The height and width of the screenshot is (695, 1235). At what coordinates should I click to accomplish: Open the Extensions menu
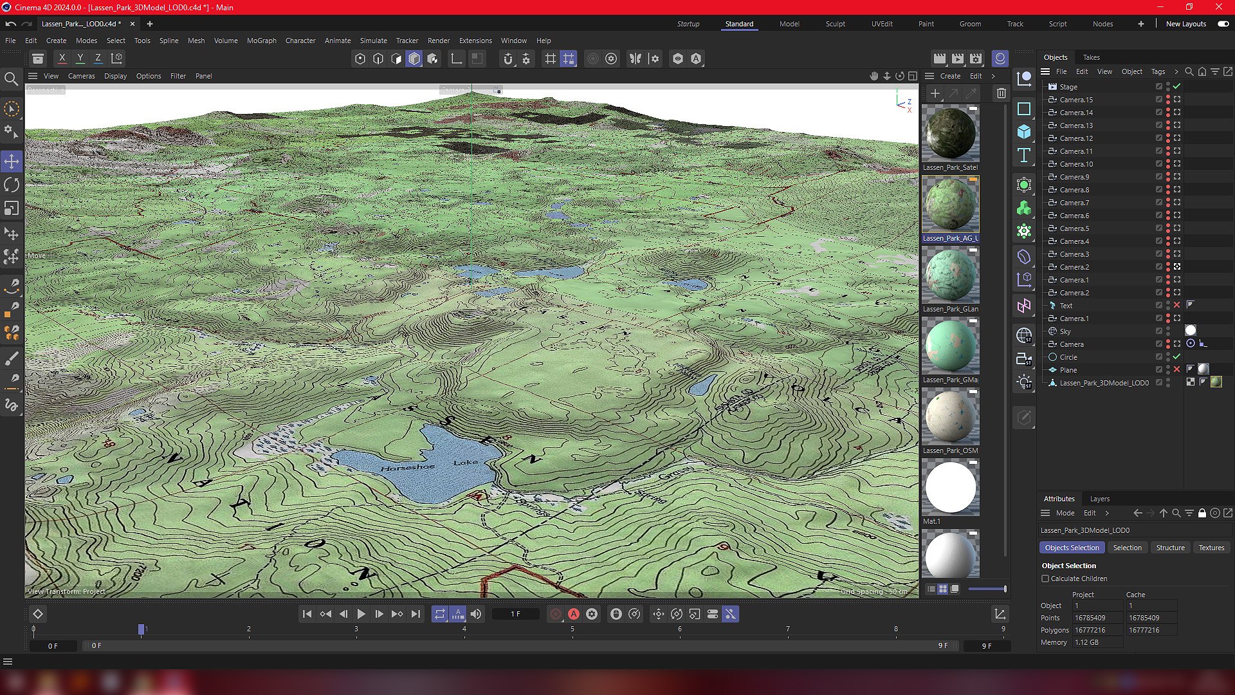(x=475, y=41)
